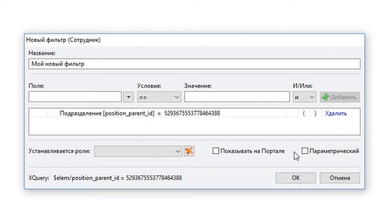Image resolution: width=391 pixels, height=220 pixels.
Task: Open the И/Или operator dropdown
Action: [304, 97]
